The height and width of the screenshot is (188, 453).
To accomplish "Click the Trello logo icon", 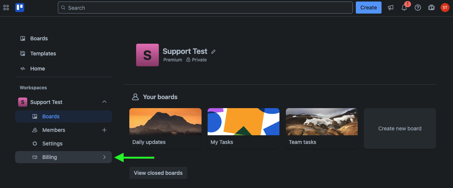I will coord(20,8).
